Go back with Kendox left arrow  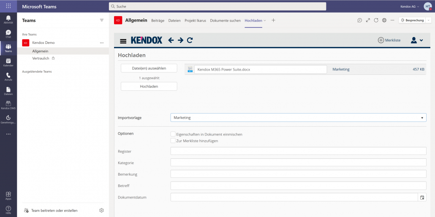pyautogui.click(x=171, y=40)
